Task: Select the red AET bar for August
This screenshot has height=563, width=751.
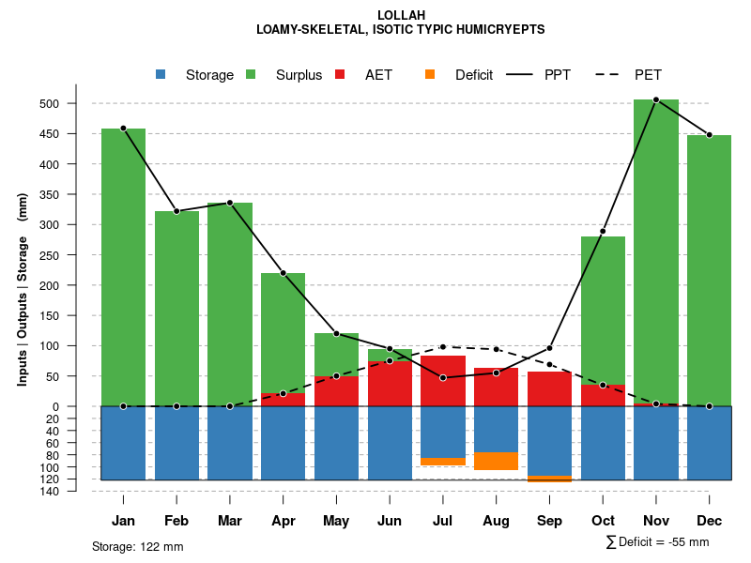Action: (496, 387)
